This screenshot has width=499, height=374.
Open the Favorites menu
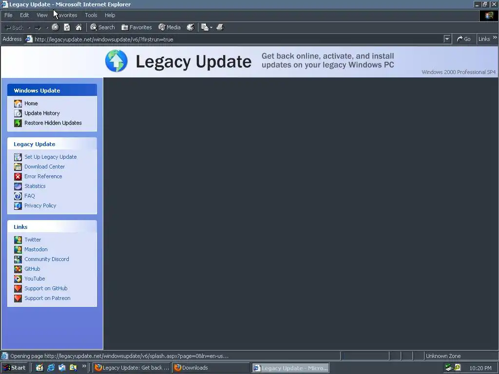pos(66,15)
